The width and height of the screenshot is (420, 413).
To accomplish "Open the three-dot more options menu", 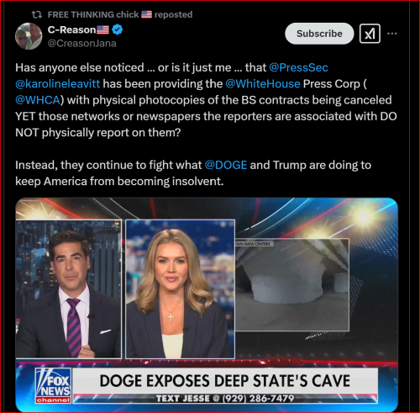I will (x=392, y=34).
